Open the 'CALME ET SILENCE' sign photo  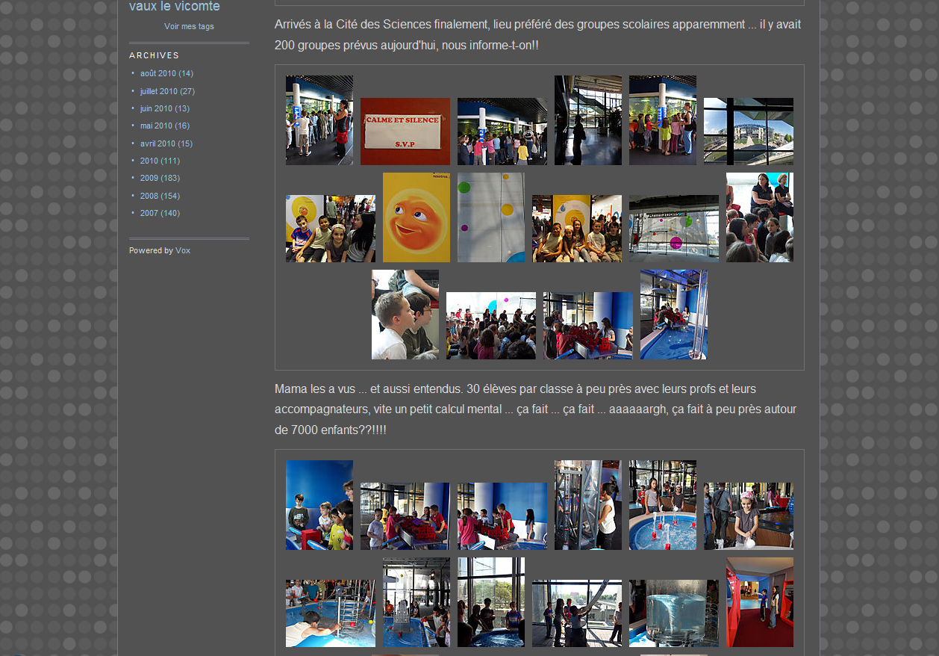click(x=405, y=131)
